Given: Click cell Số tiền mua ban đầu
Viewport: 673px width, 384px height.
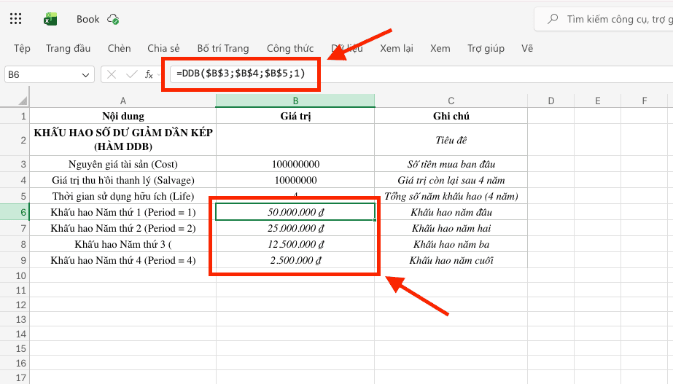Looking at the screenshot, I should point(451,164).
